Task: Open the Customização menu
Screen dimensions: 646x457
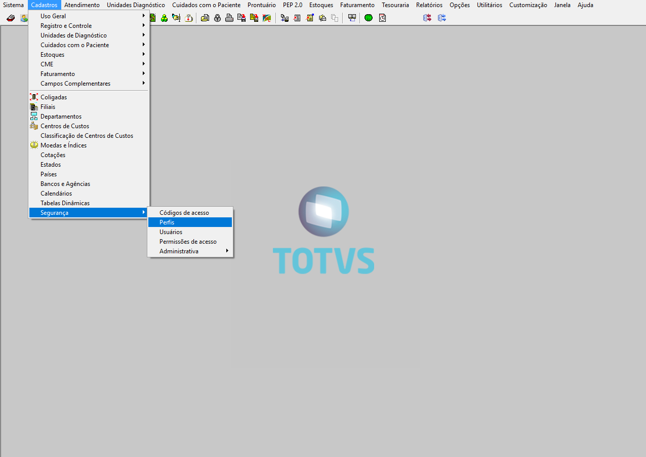Action: coord(528,5)
